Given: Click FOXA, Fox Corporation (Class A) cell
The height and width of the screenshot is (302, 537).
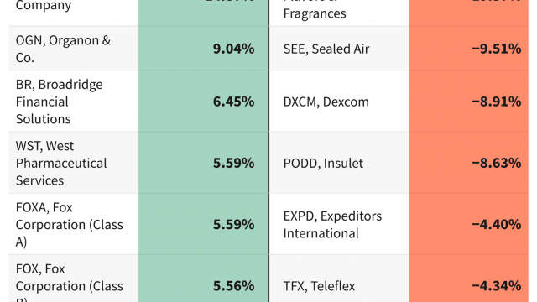Looking at the screenshot, I should tap(73, 224).
